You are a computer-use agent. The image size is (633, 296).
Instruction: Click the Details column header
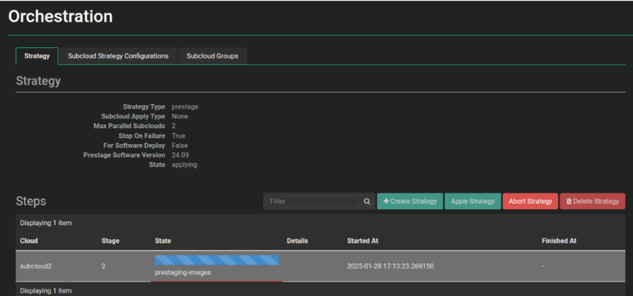[x=297, y=241]
